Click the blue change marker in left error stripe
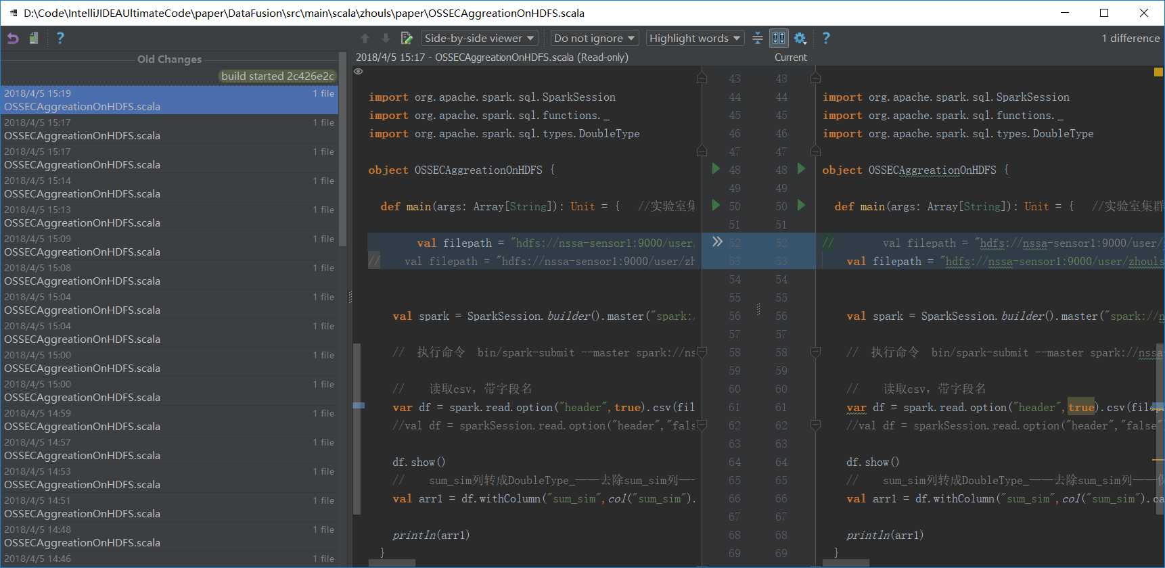The width and height of the screenshot is (1165, 568). [x=359, y=406]
